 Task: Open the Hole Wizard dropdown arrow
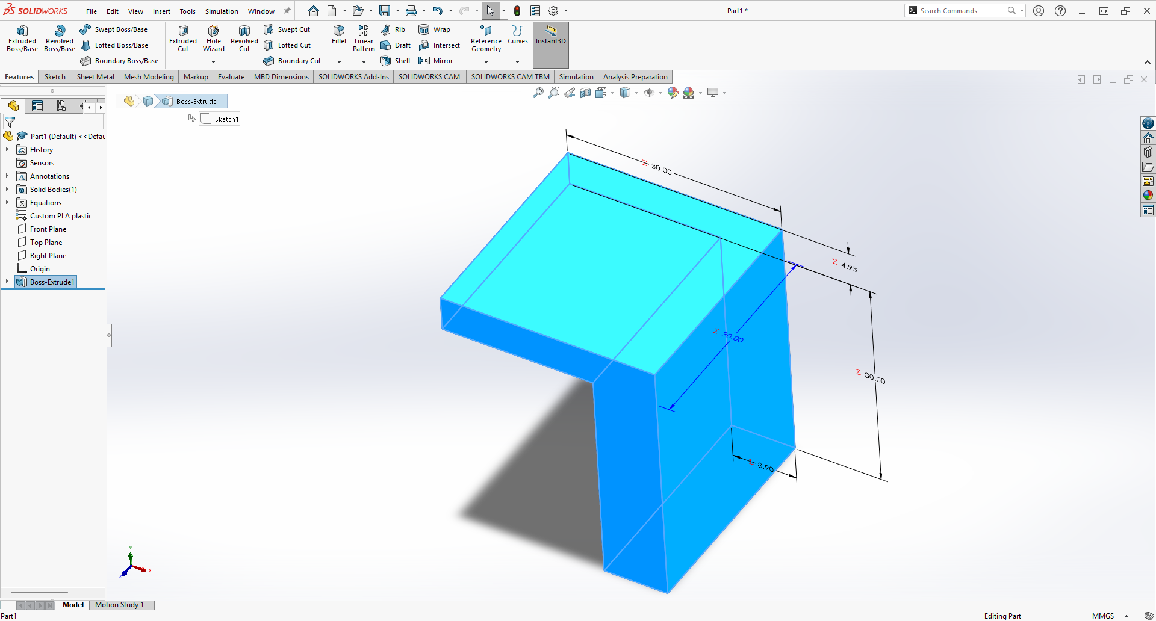(213, 62)
